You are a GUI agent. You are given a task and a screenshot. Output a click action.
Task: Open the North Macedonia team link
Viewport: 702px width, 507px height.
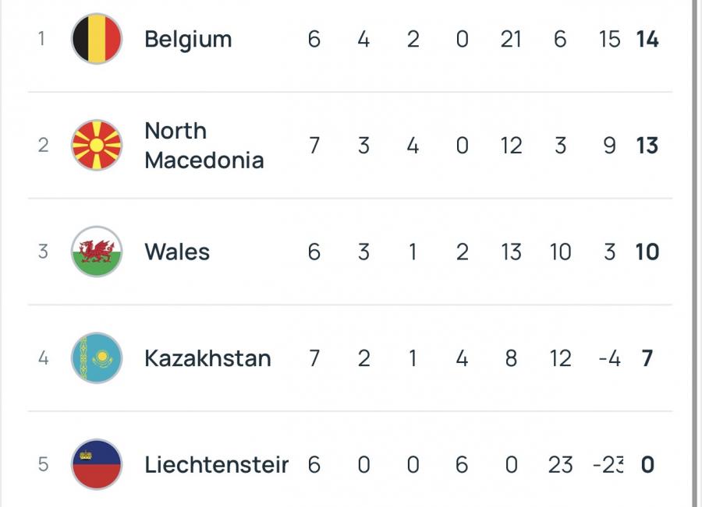[x=204, y=146]
